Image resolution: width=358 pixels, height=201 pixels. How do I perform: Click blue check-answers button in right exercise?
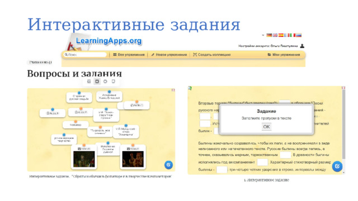click(337, 166)
